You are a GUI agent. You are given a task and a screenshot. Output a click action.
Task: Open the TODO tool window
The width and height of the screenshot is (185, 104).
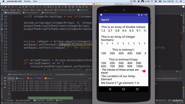pyautogui.click(x=60, y=101)
